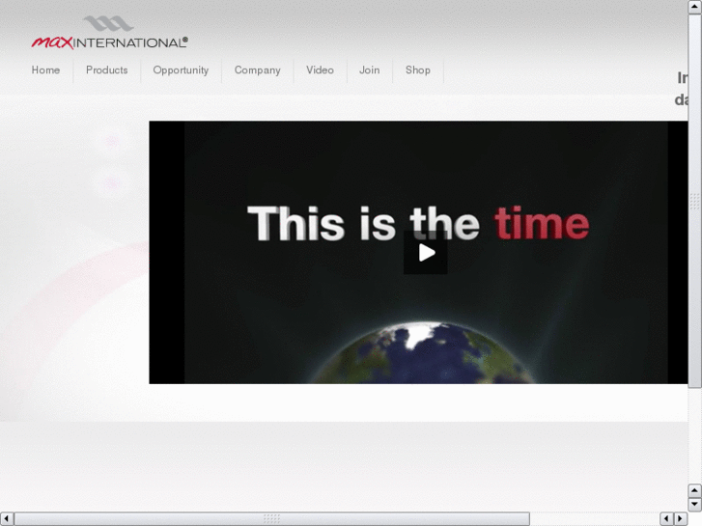Image resolution: width=702 pixels, height=526 pixels.
Task: Click the horizontal scrollbar right arrow at far right
Action: tap(681, 519)
